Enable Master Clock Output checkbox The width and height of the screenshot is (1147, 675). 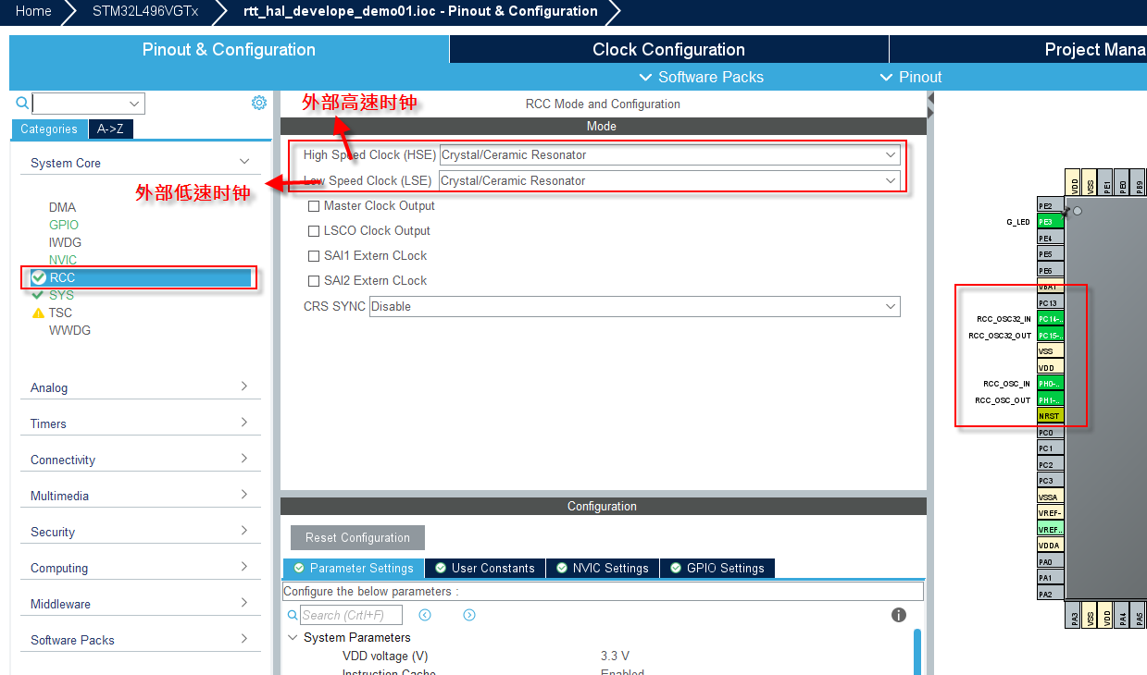[314, 206]
